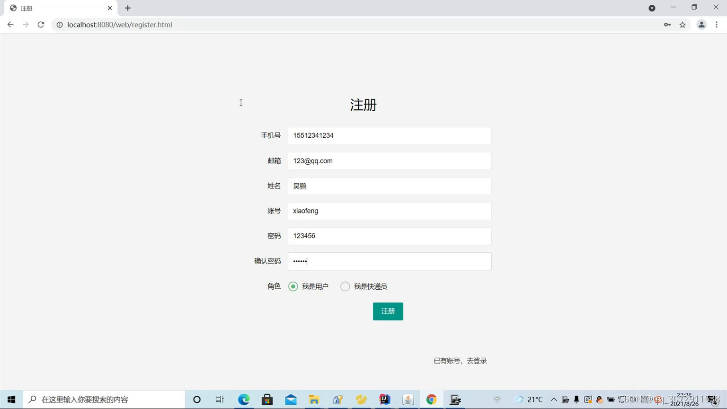
Task: Follow the 已有账号，去登录 link
Action: (x=460, y=361)
